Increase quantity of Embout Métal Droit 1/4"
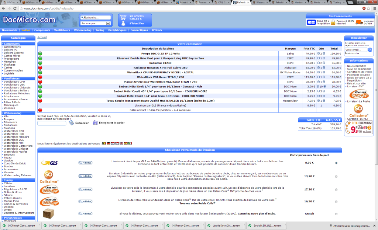This screenshot has height=230, width=378. [324, 86]
